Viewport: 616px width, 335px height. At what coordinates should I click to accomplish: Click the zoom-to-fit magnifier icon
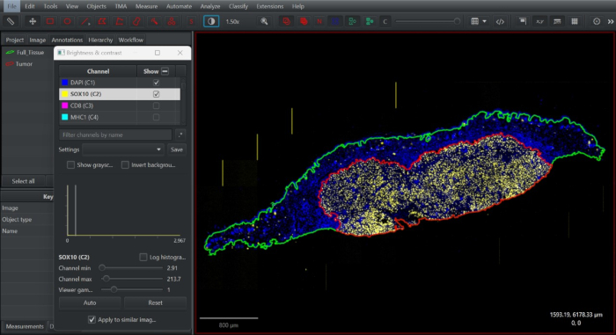coord(264,21)
